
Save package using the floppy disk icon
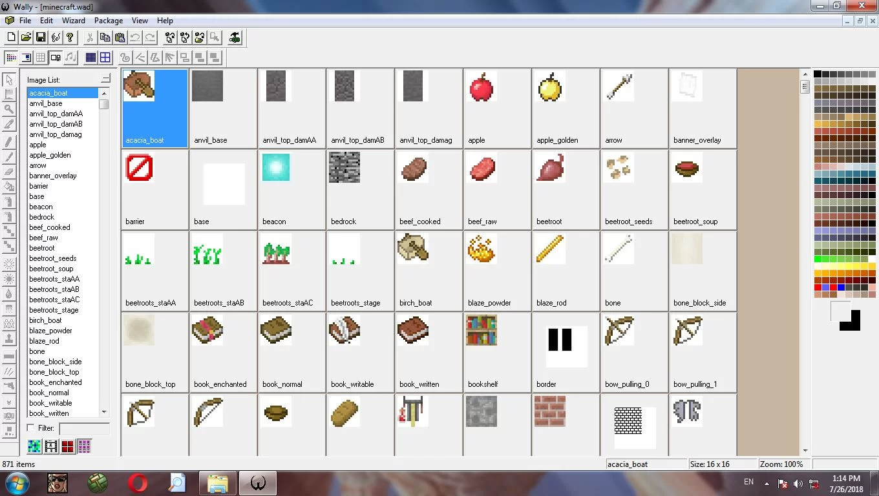(x=41, y=37)
